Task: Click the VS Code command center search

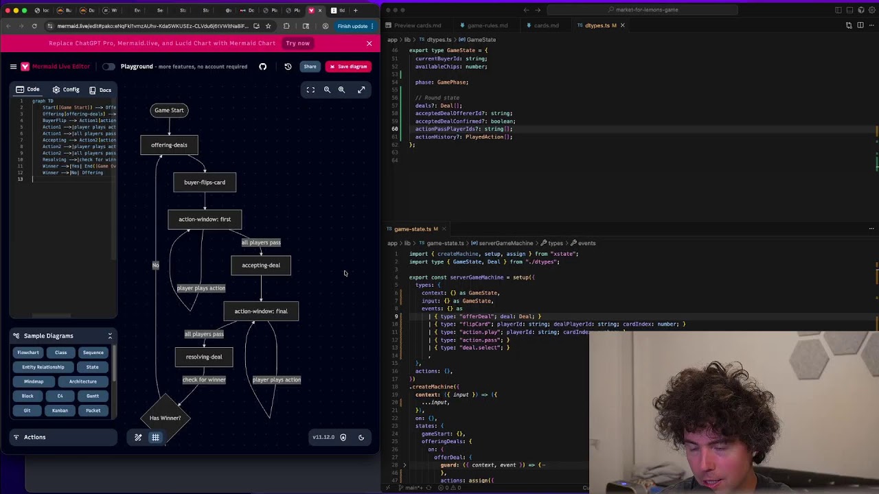Action: click(643, 10)
